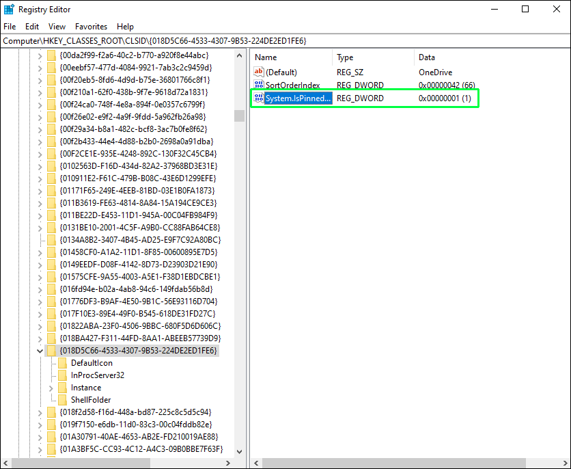Click folder icon of {00F2CE1E-935E-4248-892C-130F32C45CB4}
Screen dimensions: 571x469
point(51,154)
